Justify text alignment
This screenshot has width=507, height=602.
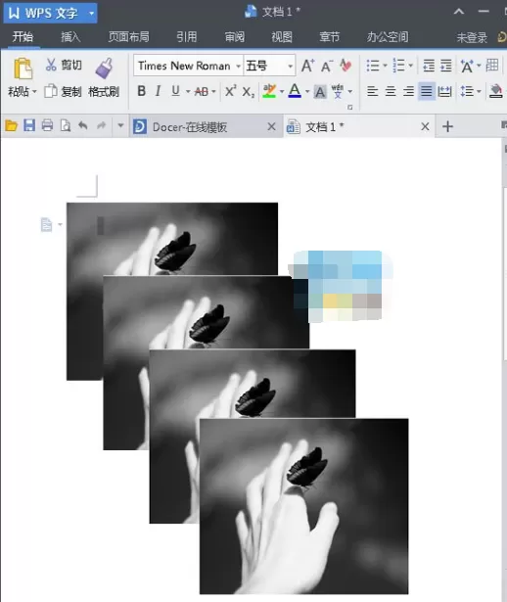click(427, 91)
